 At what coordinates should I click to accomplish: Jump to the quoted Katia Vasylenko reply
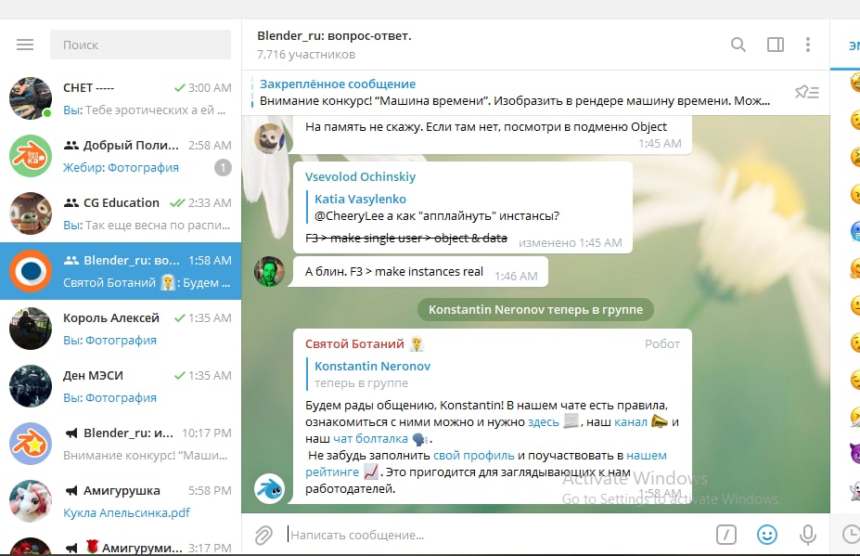(x=436, y=207)
